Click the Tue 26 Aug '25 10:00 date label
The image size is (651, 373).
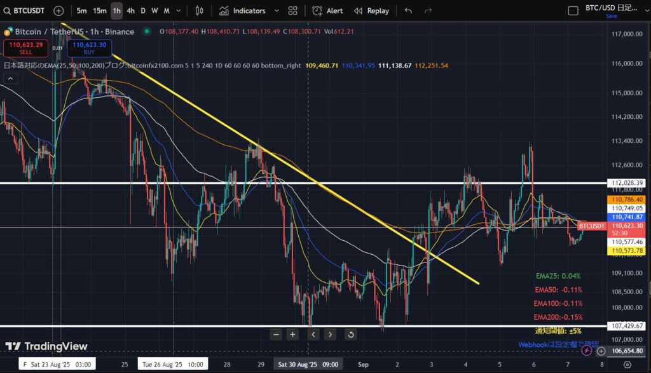point(173,364)
